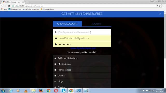The height and width of the screenshot is (93, 166).
Task: Dismiss the Get HitFilm 4 Express Free banner
Action: (x=160, y=14)
